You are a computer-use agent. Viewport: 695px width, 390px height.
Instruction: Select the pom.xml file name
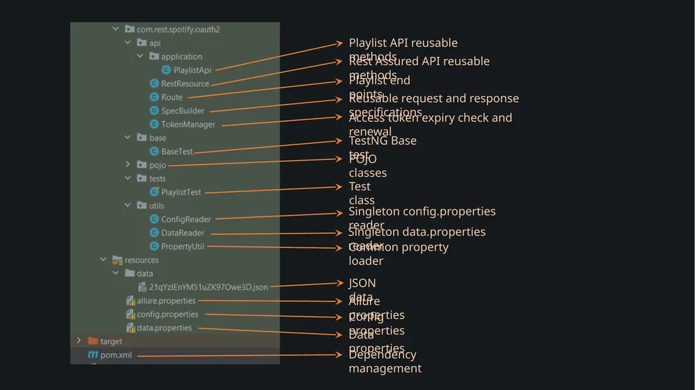click(115, 355)
